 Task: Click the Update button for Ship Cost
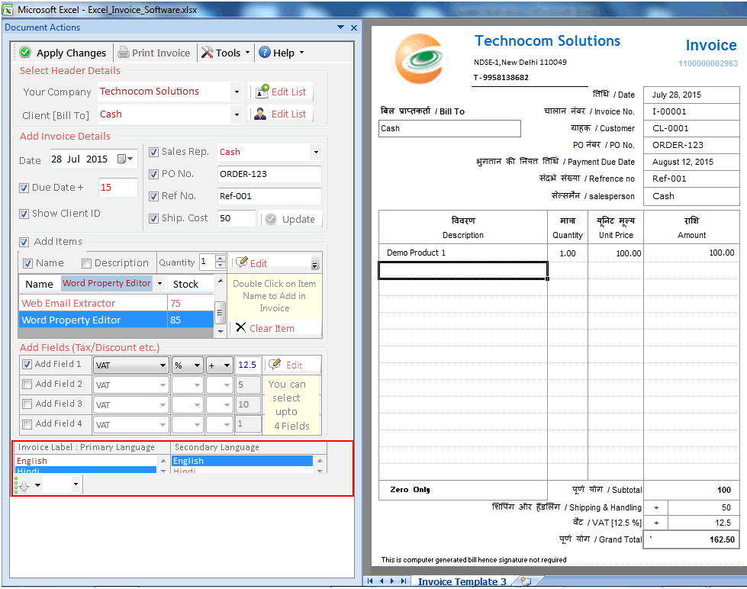[x=291, y=217]
